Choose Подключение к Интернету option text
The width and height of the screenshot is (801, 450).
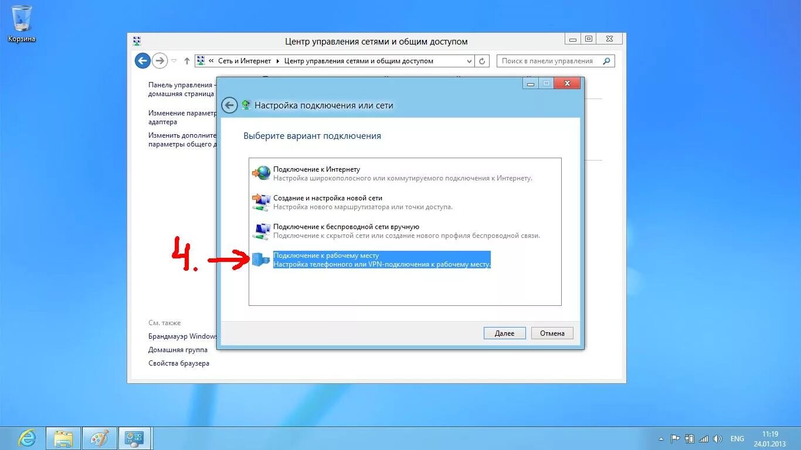point(317,169)
